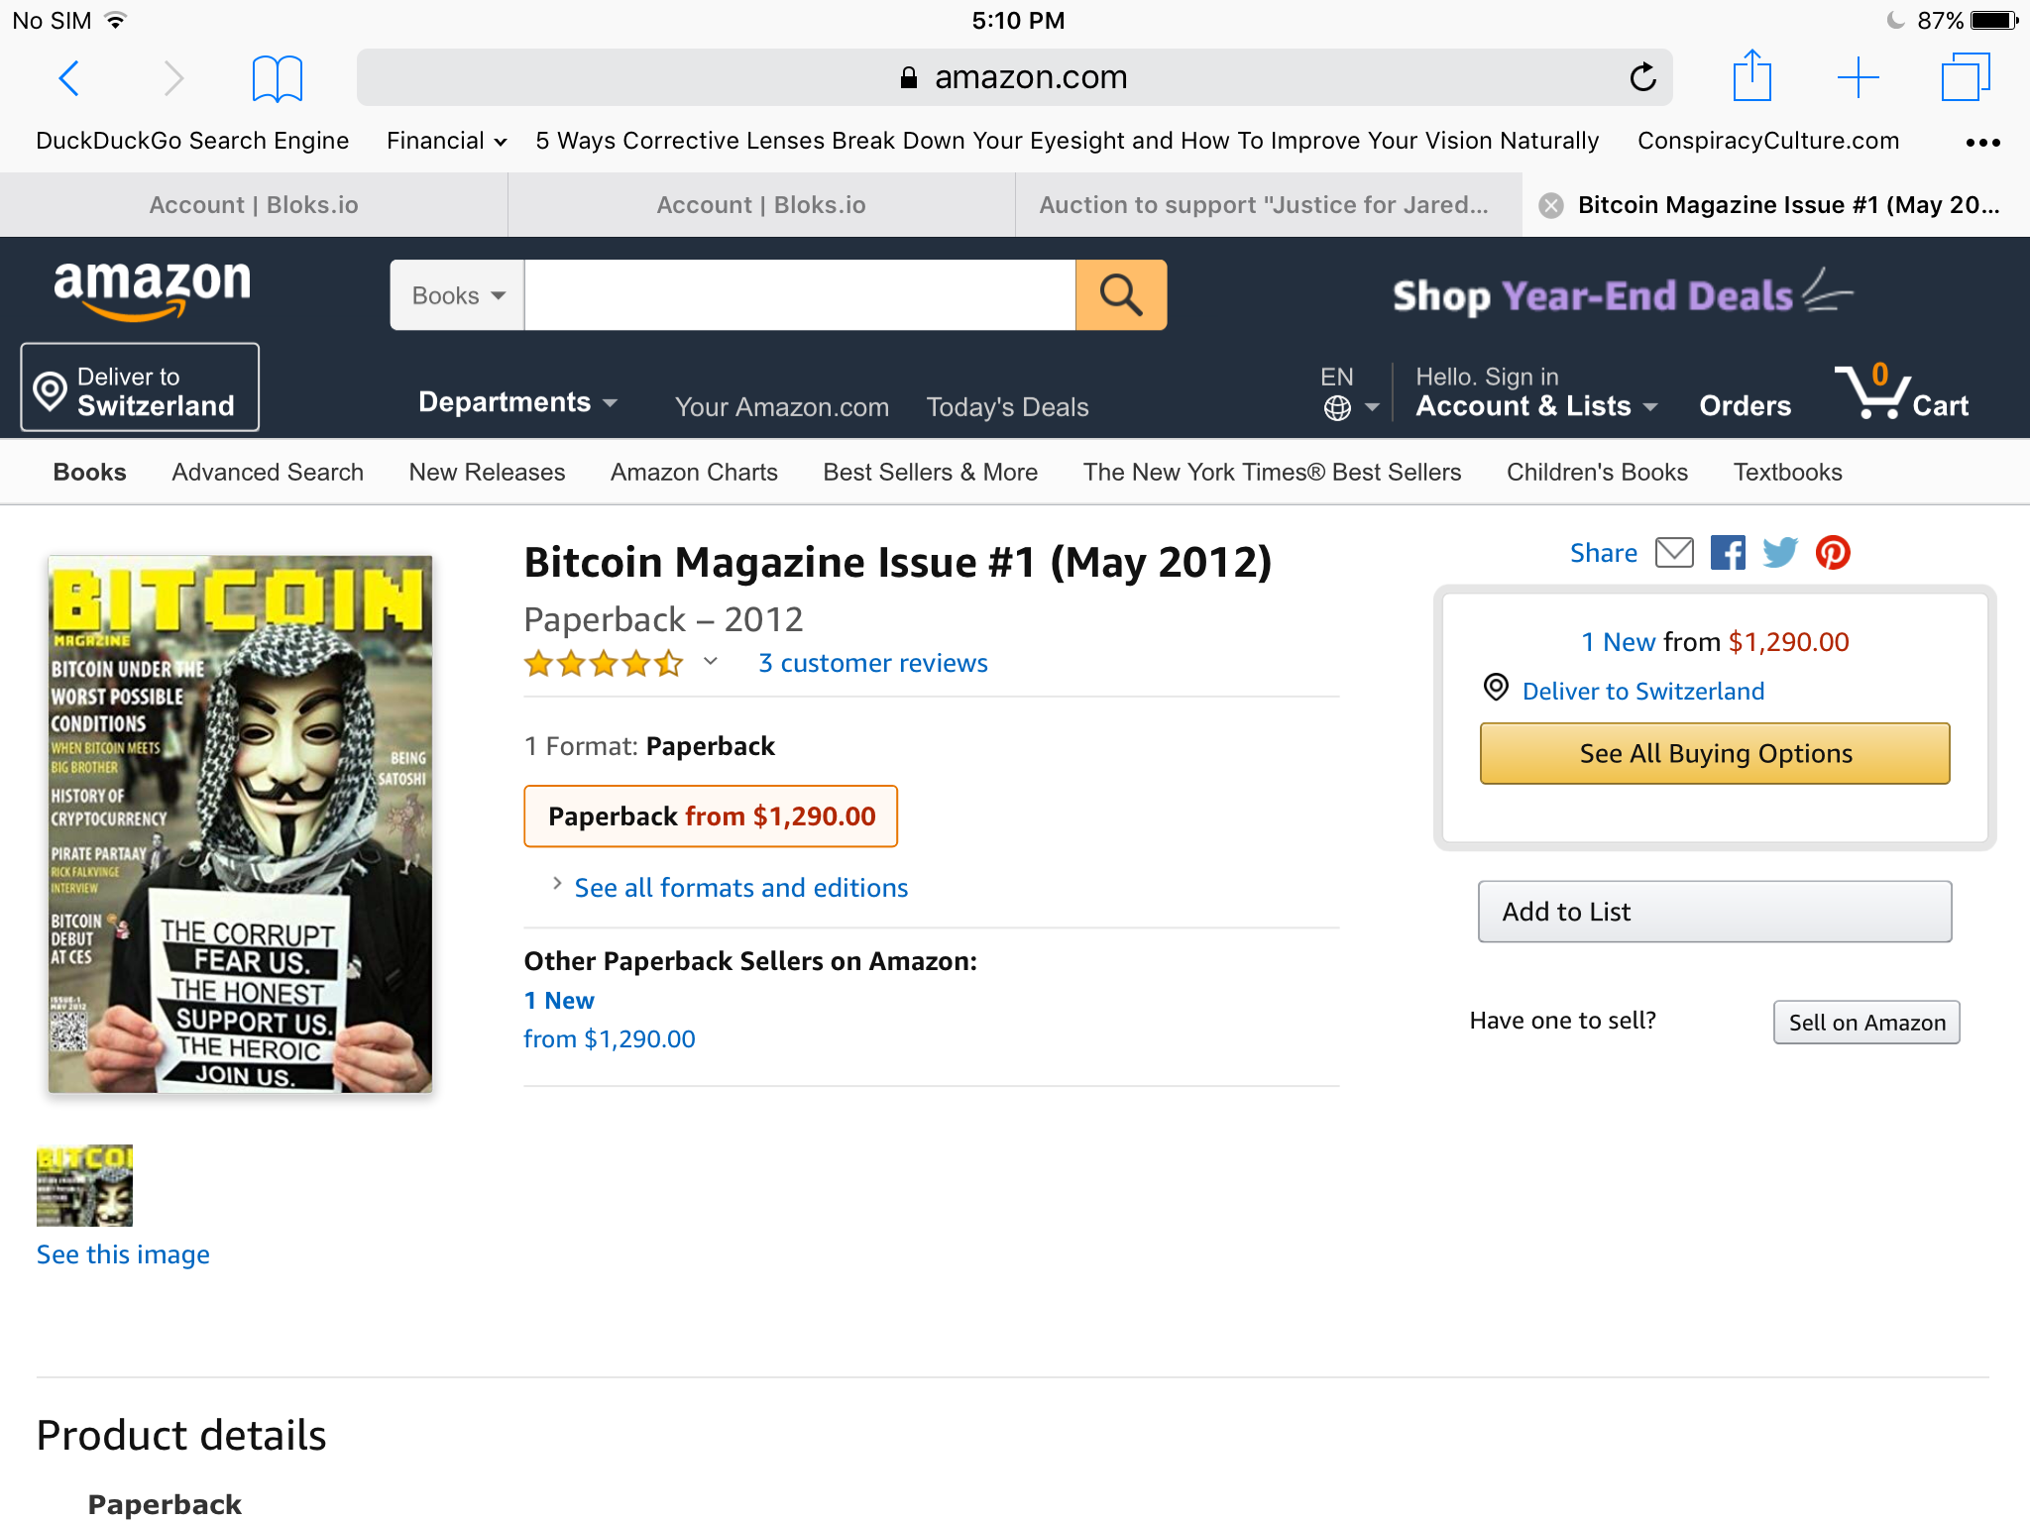Open 3 customer reviews link
The image size is (2030, 1522).
(873, 663)
